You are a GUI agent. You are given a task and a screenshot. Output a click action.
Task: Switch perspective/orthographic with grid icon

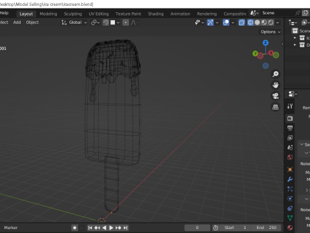click(x=275, y=107)
